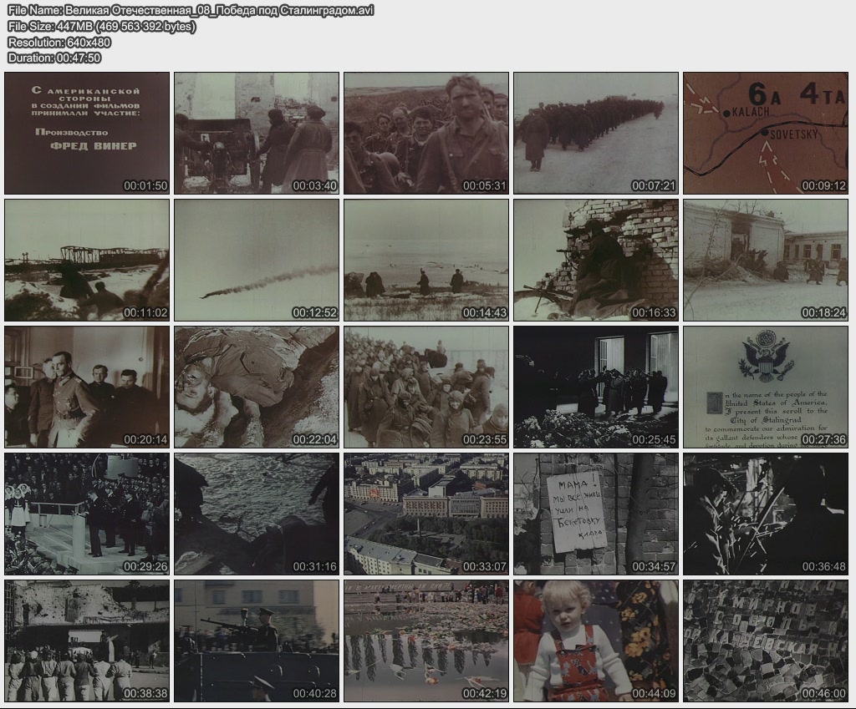The height and width of the screenshot is (709, 856).
Task: Click the thumbnail with Fred Winer credits text
Action: [87, 133]
